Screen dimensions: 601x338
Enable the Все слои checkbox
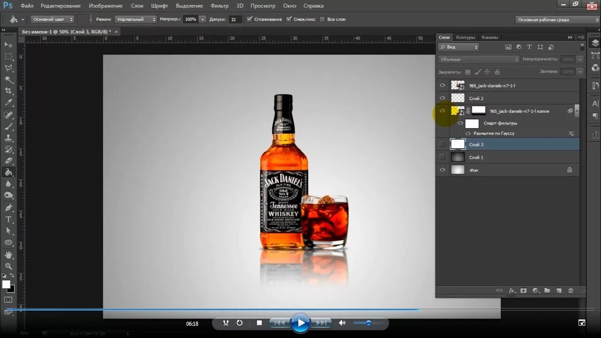tap(322, 19)
